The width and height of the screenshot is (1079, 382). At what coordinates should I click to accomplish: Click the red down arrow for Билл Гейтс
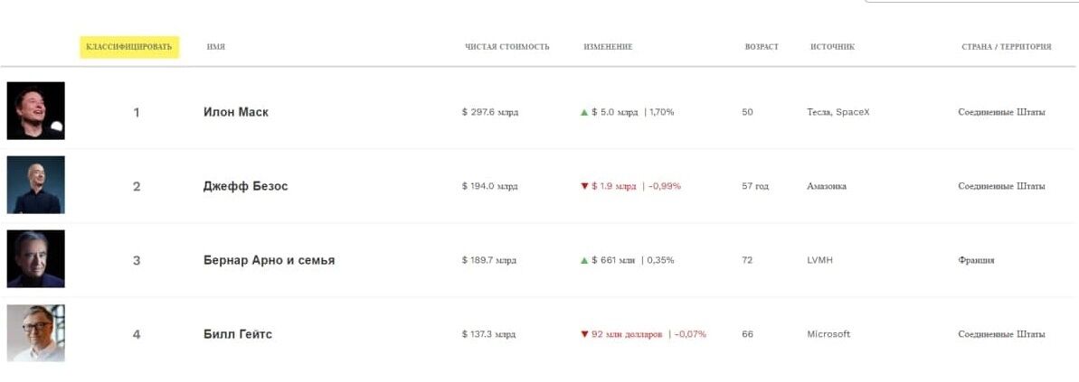click(x=584, y=334)
